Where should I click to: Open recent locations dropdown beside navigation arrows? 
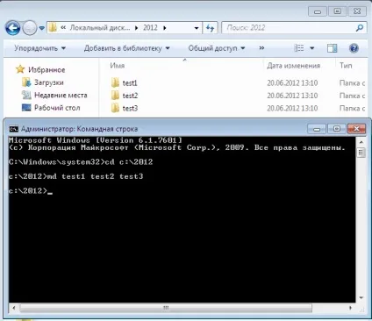42,28
